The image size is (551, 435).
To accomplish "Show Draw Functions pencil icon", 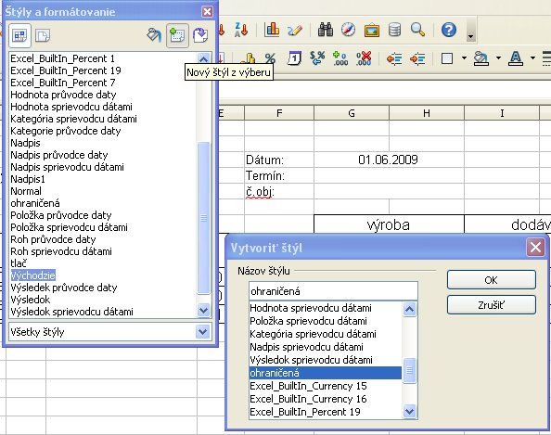I will [294, 31].
